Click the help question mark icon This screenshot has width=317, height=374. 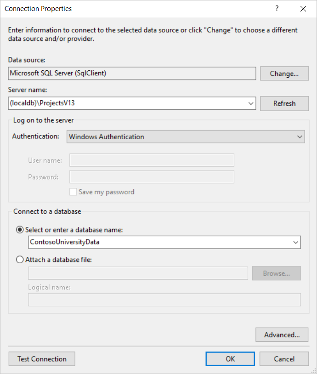tap(277, 9)
